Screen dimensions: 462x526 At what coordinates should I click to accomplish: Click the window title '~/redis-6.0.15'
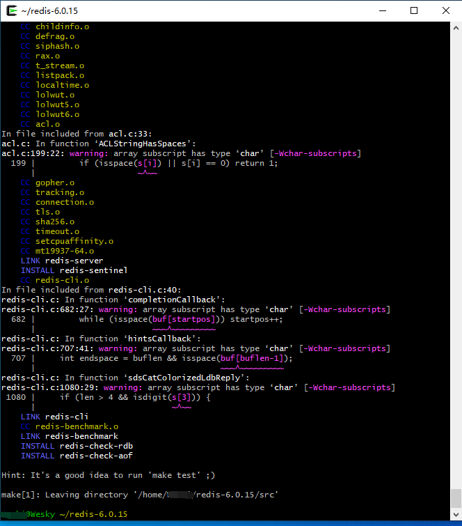click(49, 11)
